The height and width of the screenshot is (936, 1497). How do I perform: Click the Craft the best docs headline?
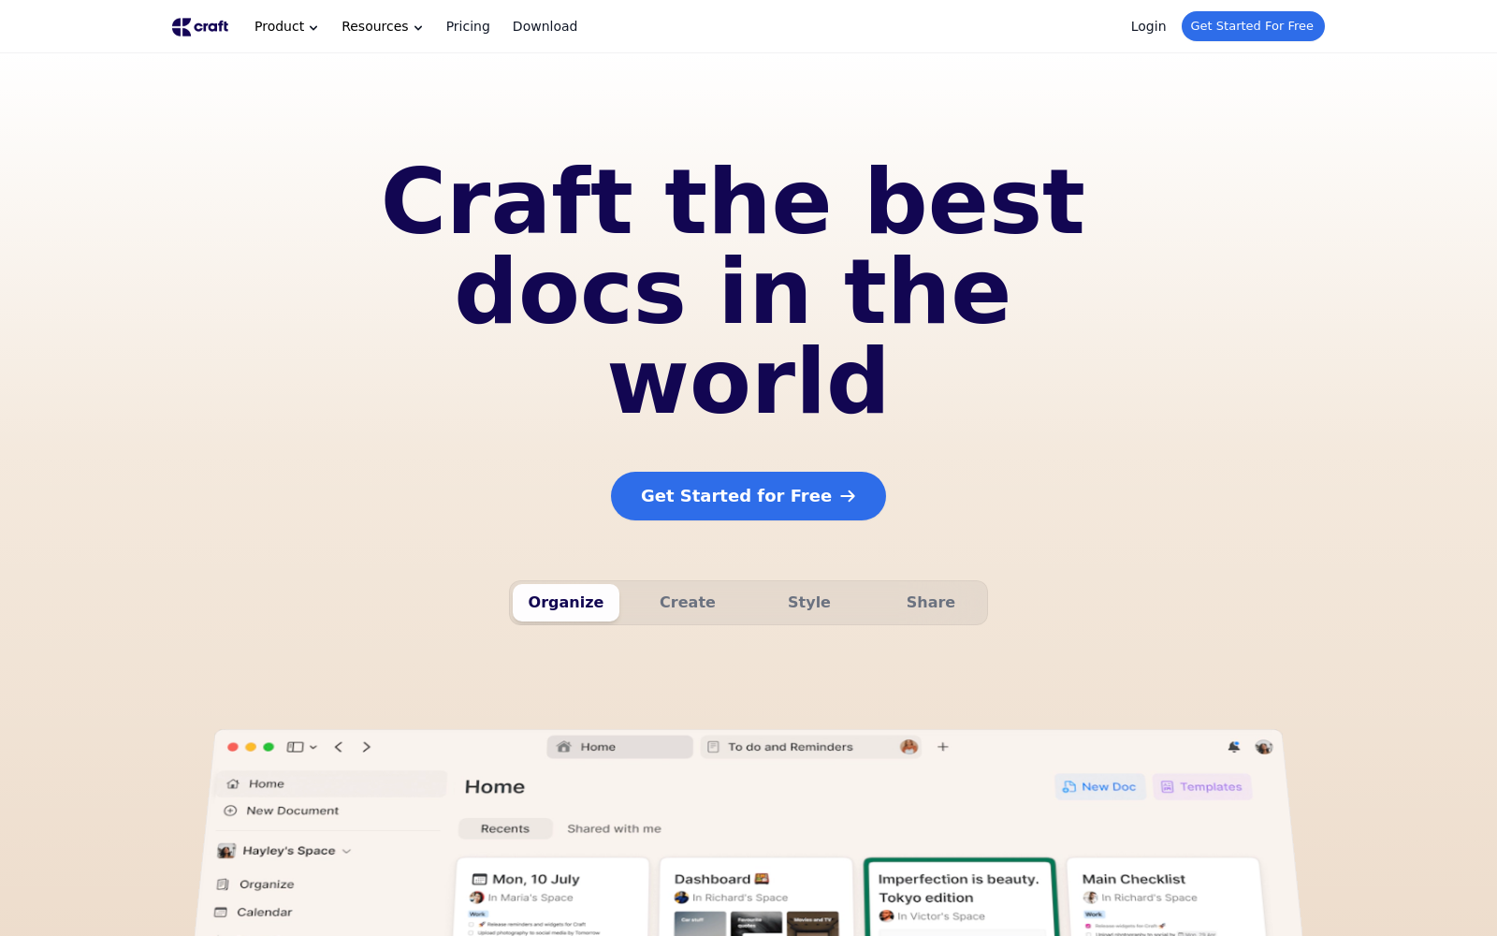(734, 292)
